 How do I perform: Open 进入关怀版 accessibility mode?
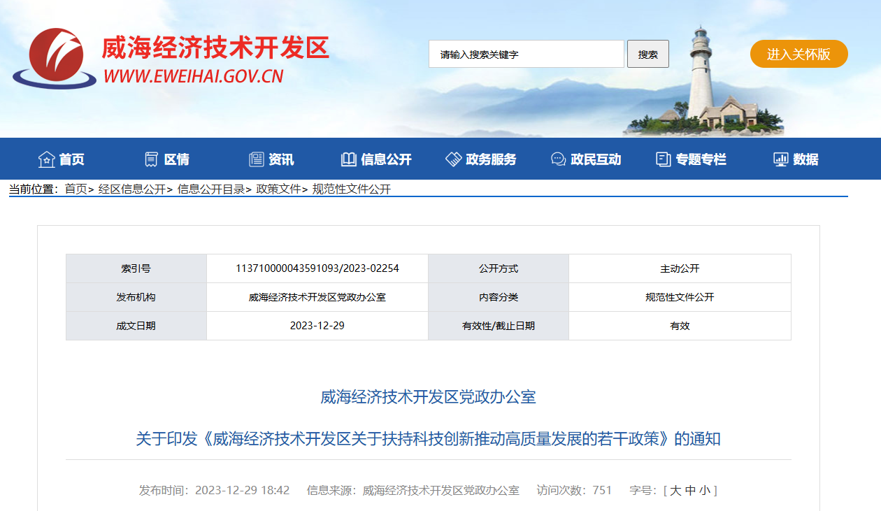(798, 53)
